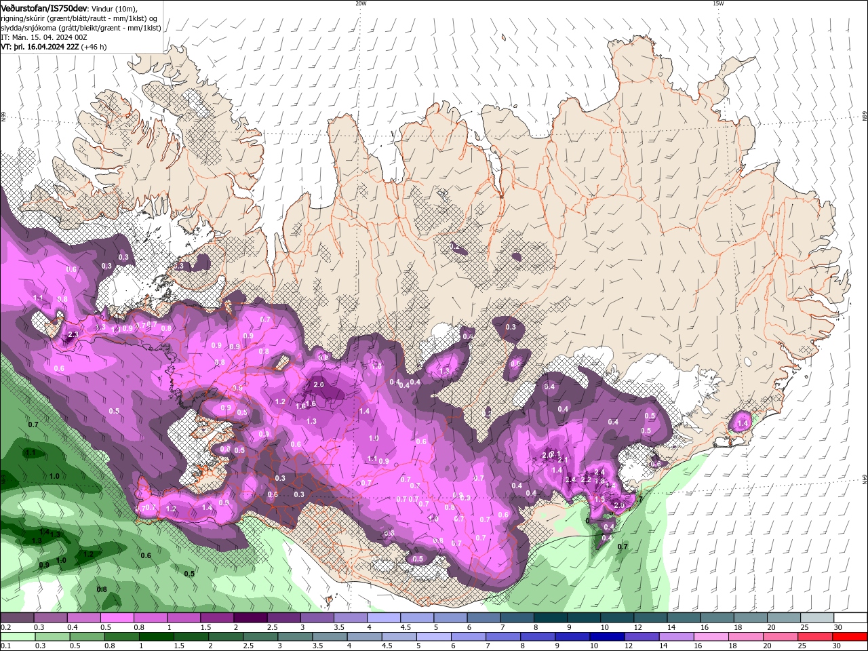Pick the 25–30 coral red rain swatch
This screenshot has height=651, width=868.
816,637
